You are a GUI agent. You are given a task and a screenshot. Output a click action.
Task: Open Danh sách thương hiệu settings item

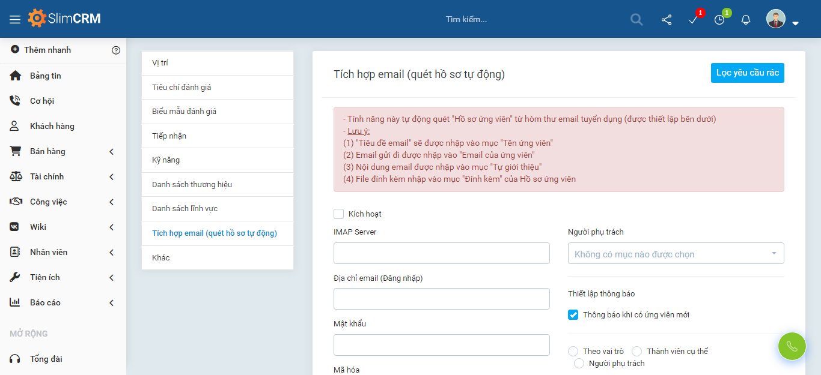point(192,184)
